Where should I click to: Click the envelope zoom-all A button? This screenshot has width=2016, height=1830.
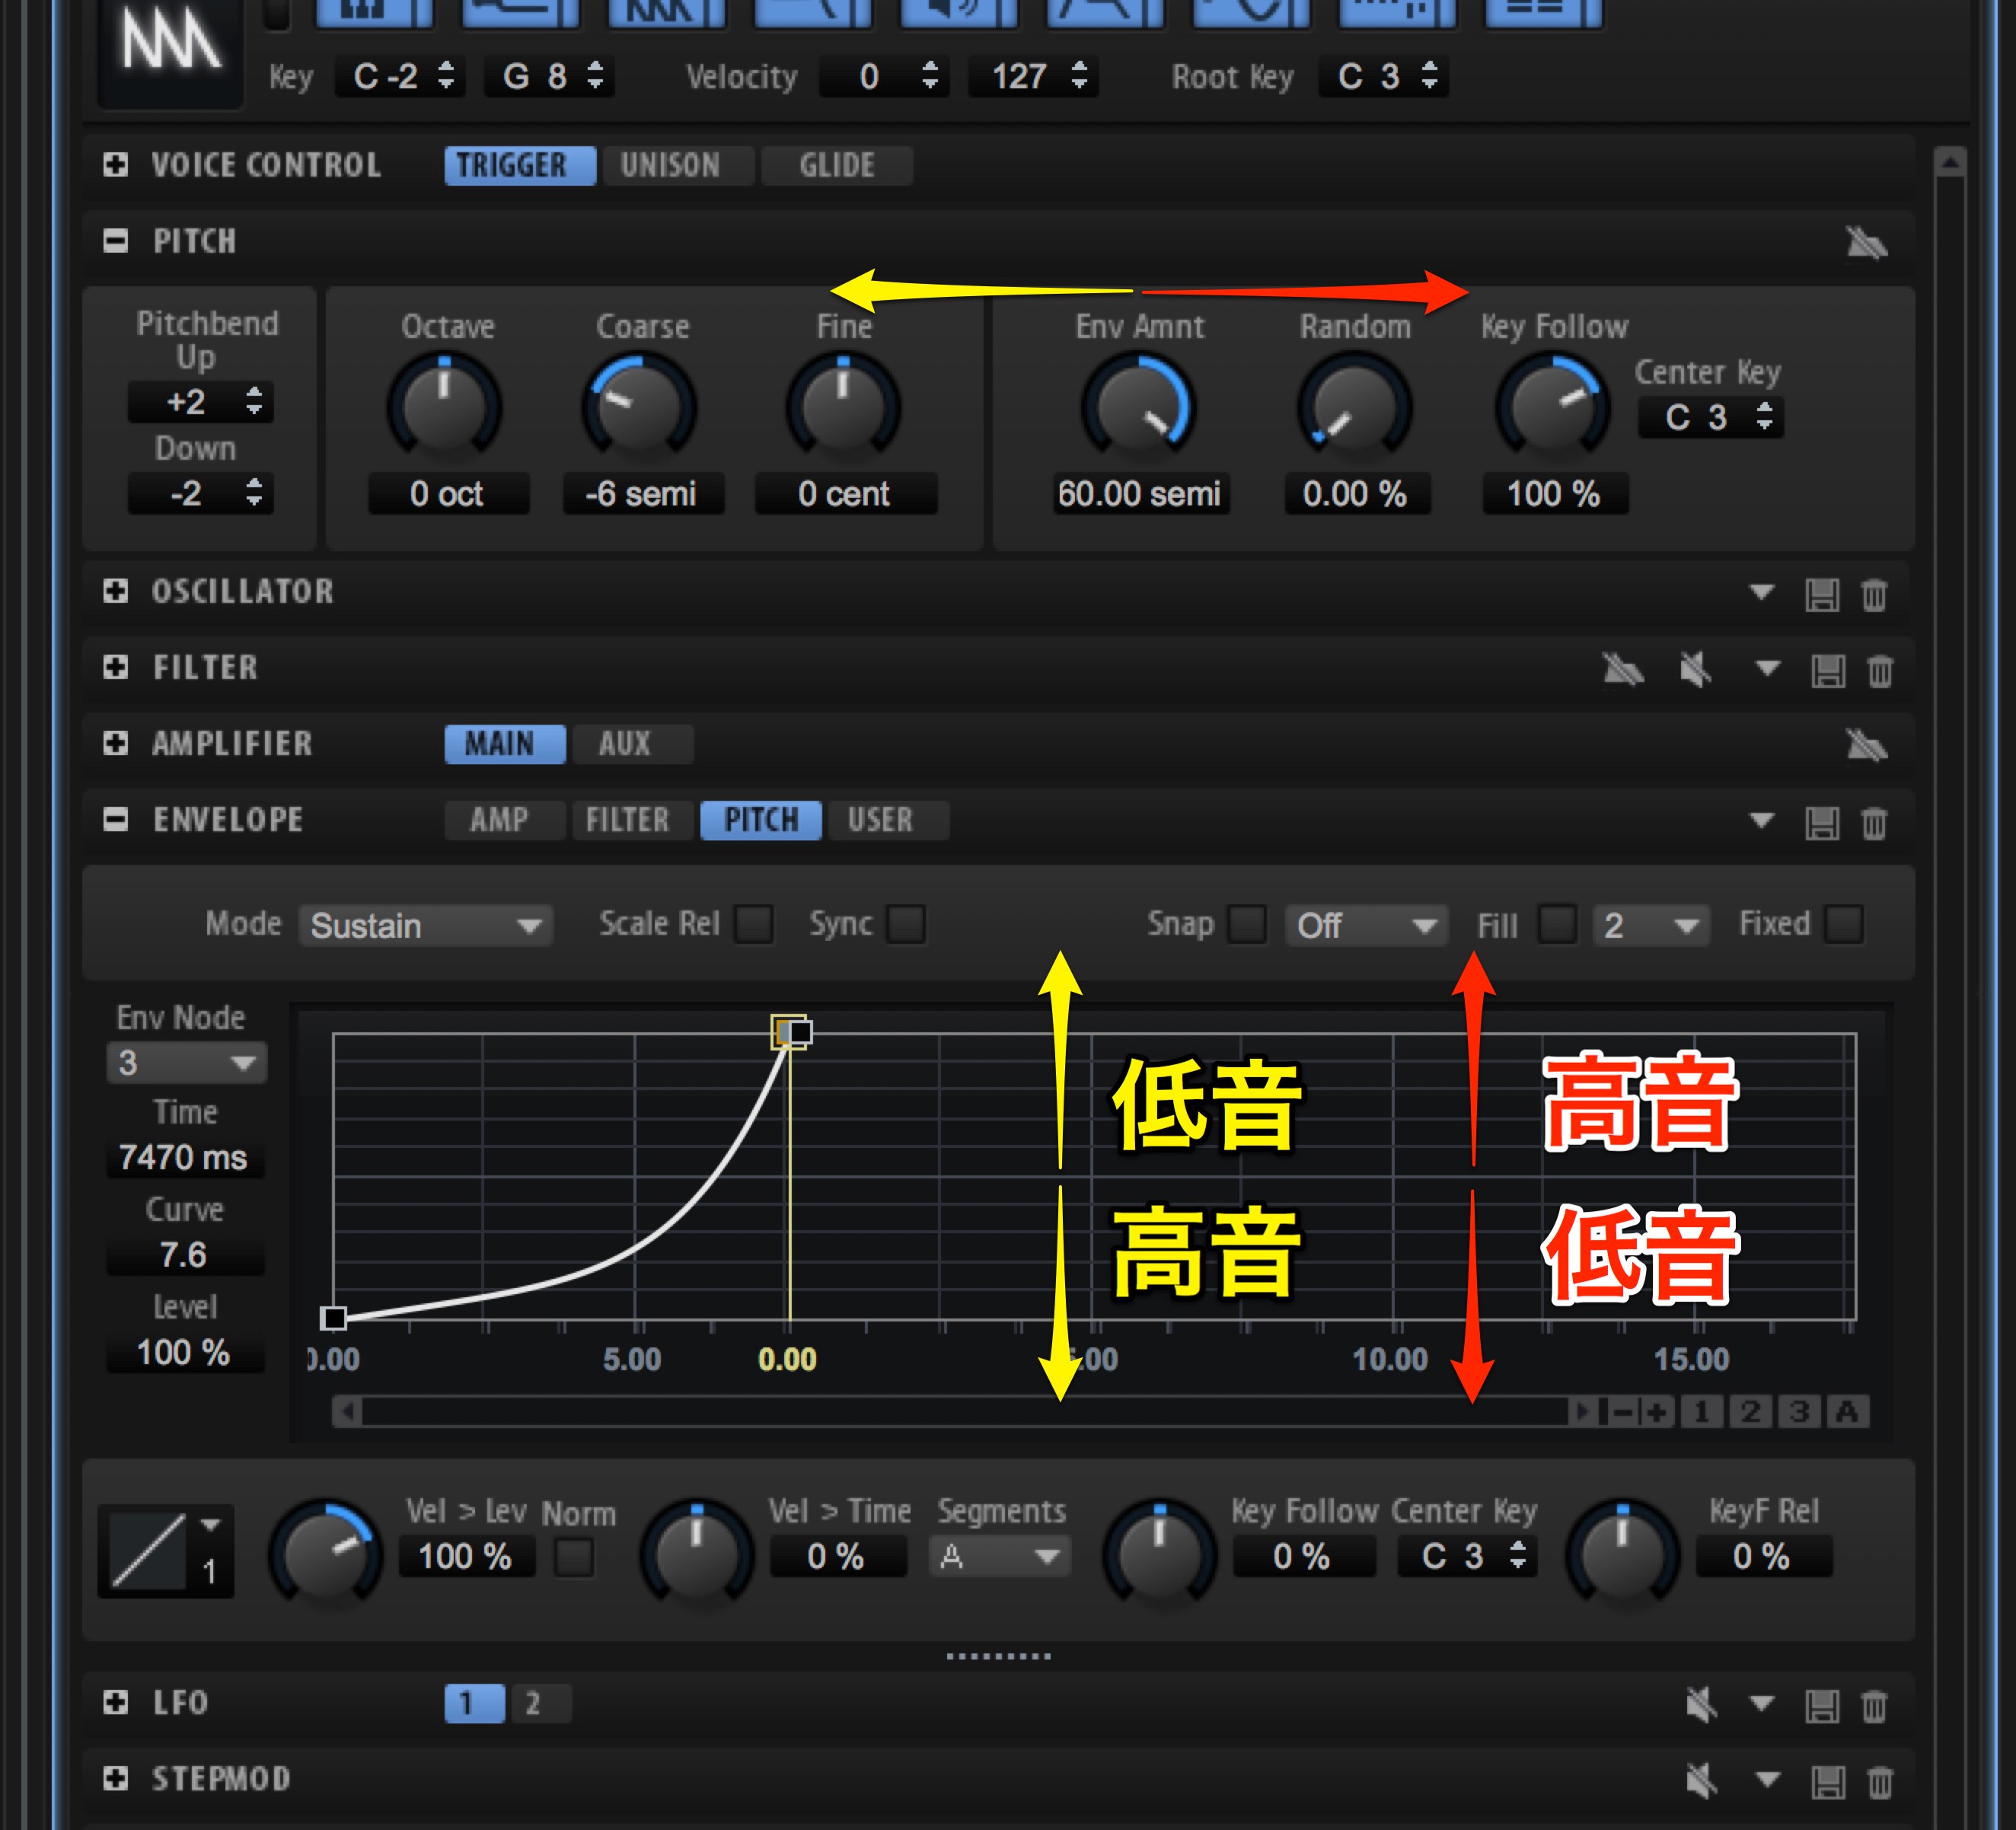1847,1412
